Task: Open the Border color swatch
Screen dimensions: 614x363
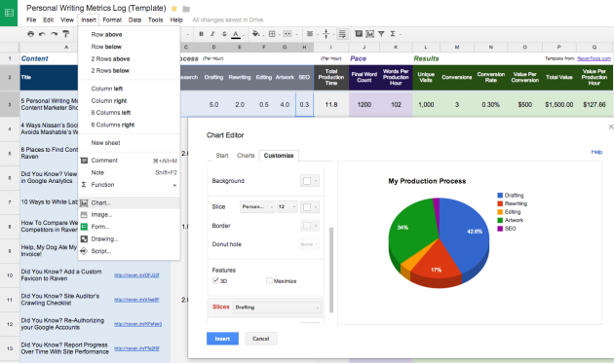Action: click(310, 226)
